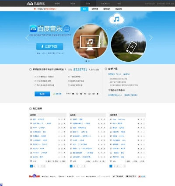Tick the second survey option in left column
The height and width of the screenshot is (186, 175).
(x=35, y=81)
